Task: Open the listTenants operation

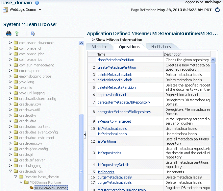Action: click(x=106, y=172)
